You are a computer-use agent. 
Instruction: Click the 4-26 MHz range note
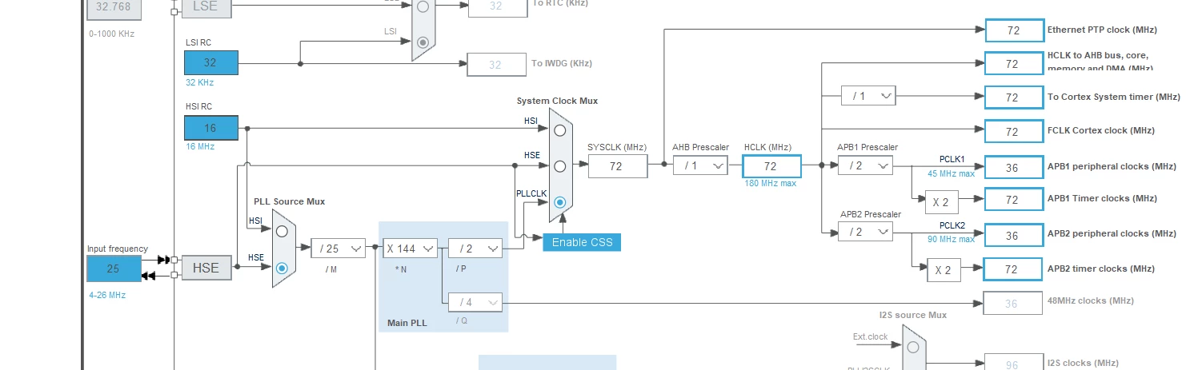tap(107, 295)
